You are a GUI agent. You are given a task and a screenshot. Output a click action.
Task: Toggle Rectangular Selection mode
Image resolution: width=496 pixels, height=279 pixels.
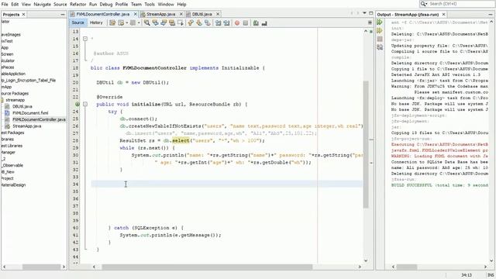coord(181,22)
